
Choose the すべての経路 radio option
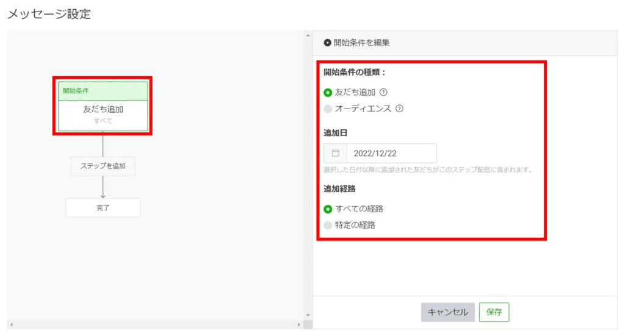coord(328,209)
